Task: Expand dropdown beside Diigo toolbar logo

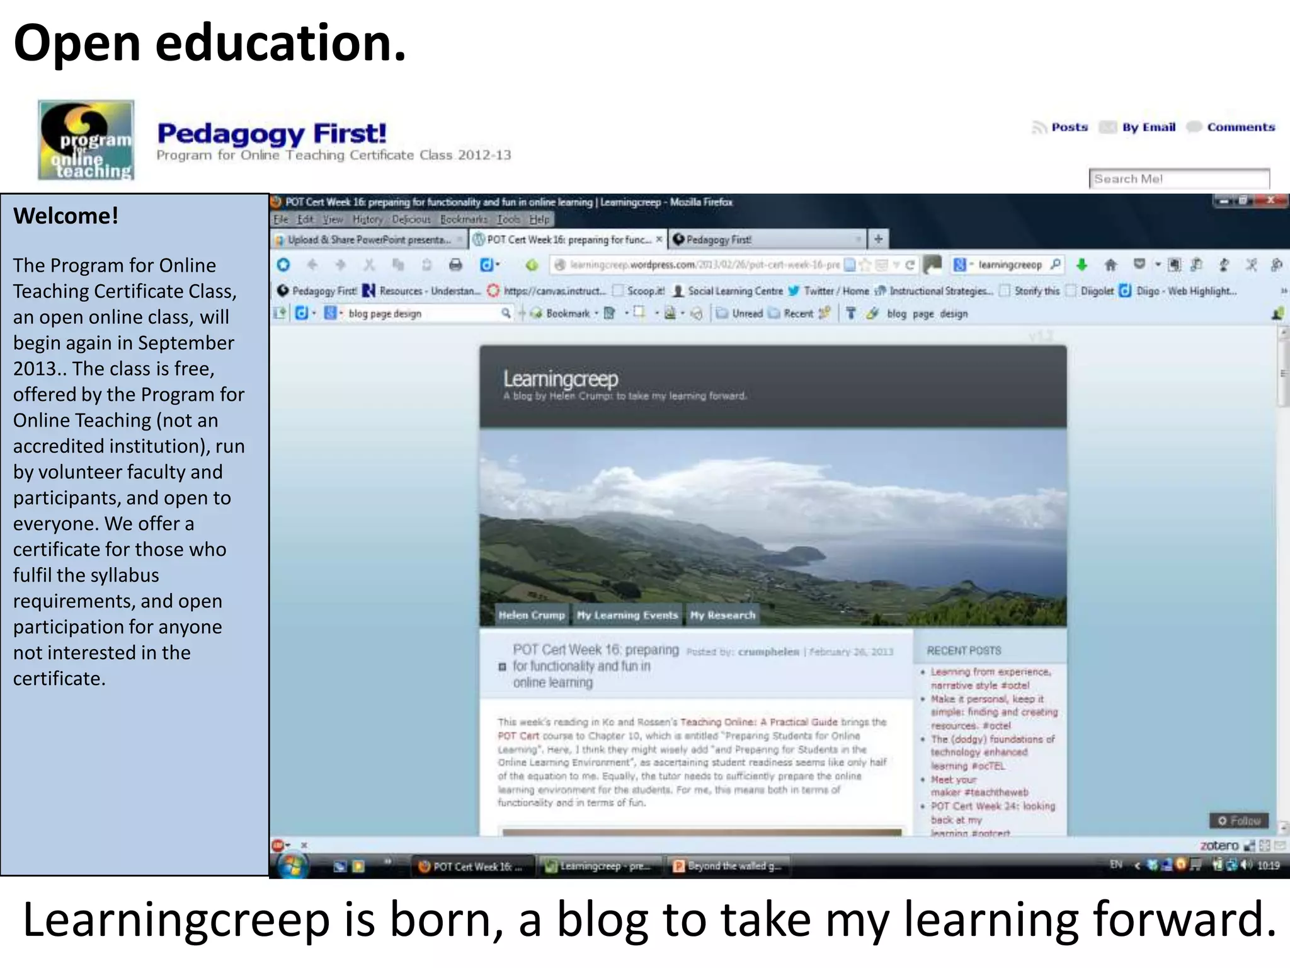Action: point(314,313)
